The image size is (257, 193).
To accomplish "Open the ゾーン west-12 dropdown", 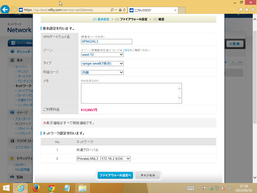I will 102,55.
